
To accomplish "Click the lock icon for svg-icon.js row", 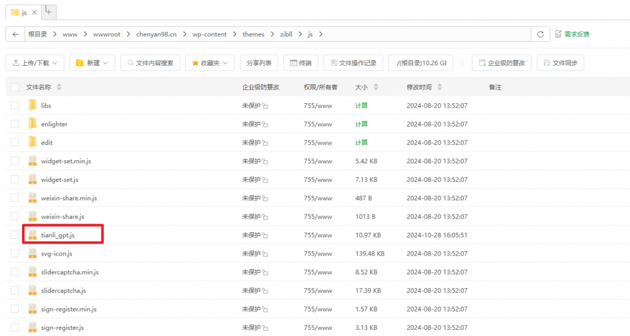I will [265, 254].
